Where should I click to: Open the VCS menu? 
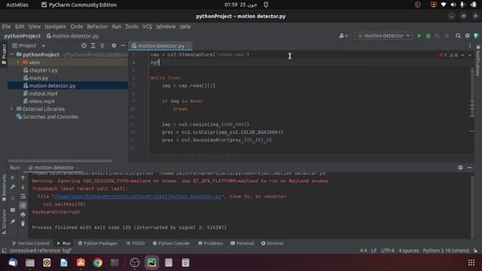[x=147, y=26]
